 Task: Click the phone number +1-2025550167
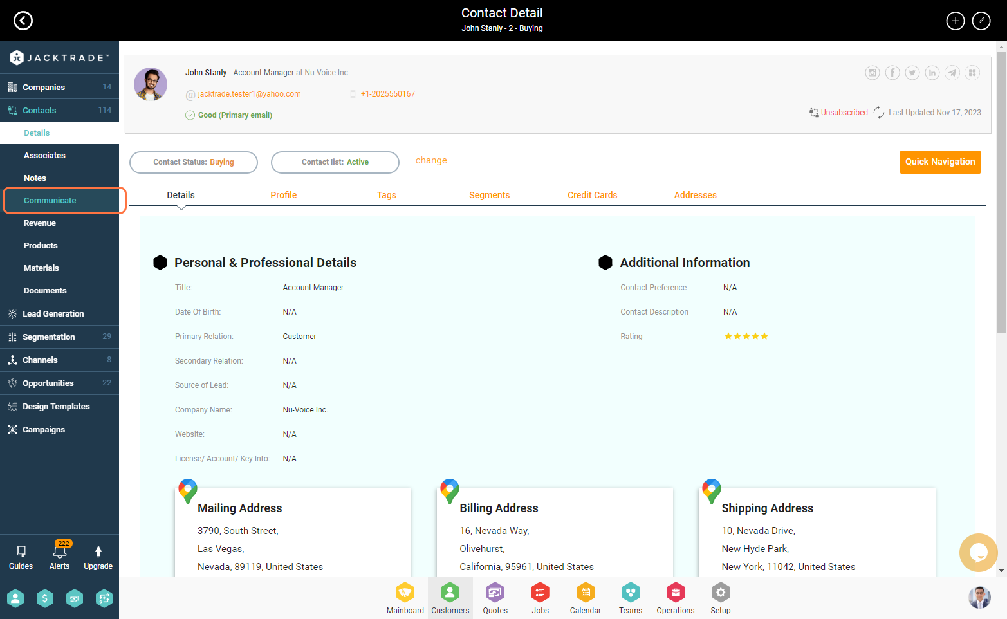click(388, 94)
